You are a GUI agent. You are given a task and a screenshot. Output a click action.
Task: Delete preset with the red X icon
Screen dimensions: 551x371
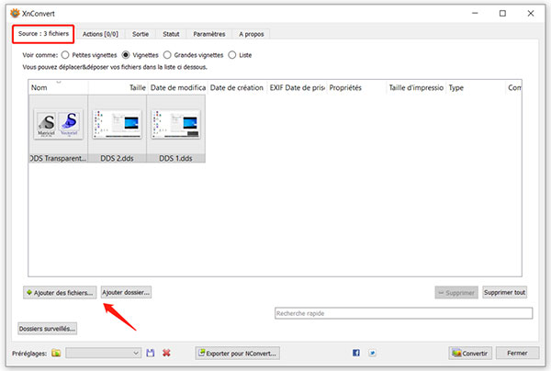pyautogui.click(x=166, y=353)
